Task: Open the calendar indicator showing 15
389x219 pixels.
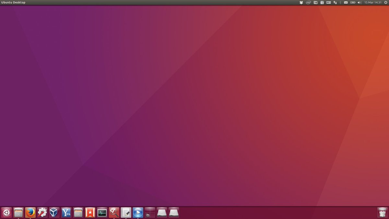Action: pyautogui.click(x=322, y=2)
